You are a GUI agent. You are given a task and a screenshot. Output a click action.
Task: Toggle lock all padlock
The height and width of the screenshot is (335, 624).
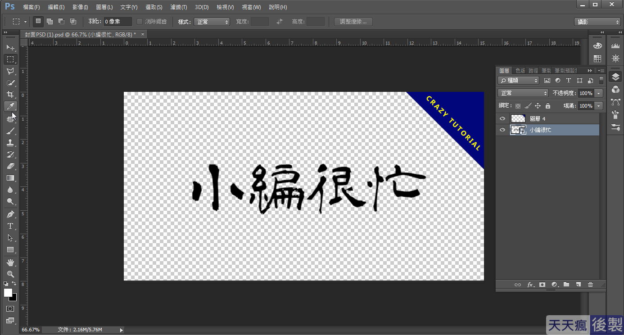click(x=547, y=106)
